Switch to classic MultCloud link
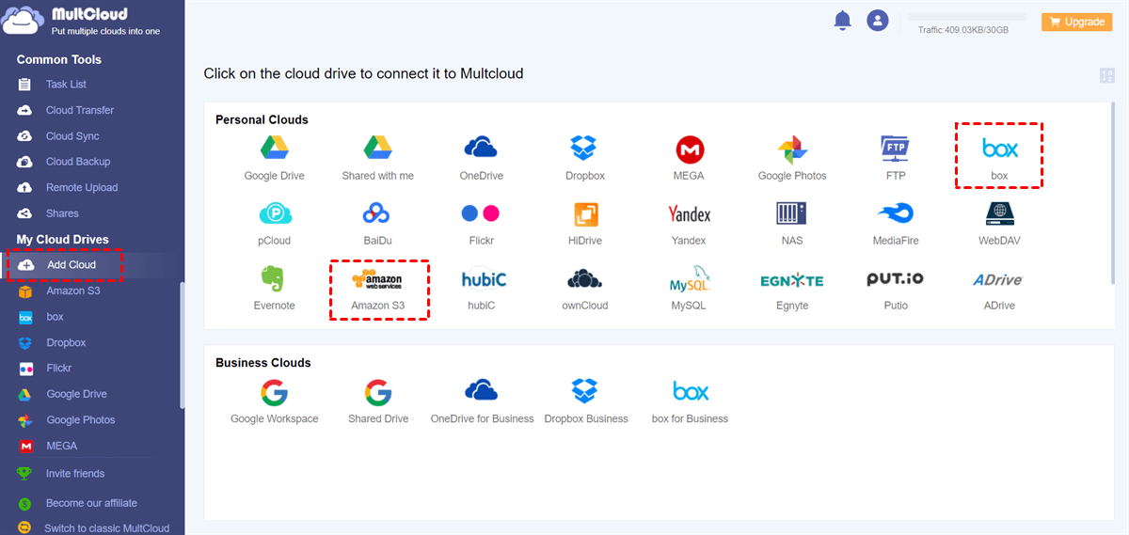This screenshot has width=1129, height=535. point(106,528)
